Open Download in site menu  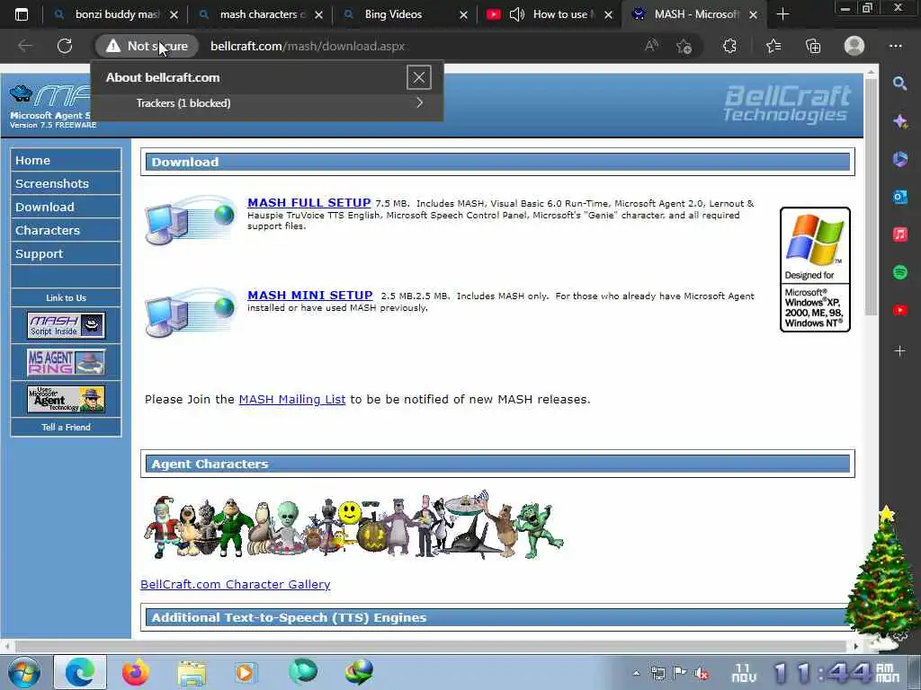[66, 208]
